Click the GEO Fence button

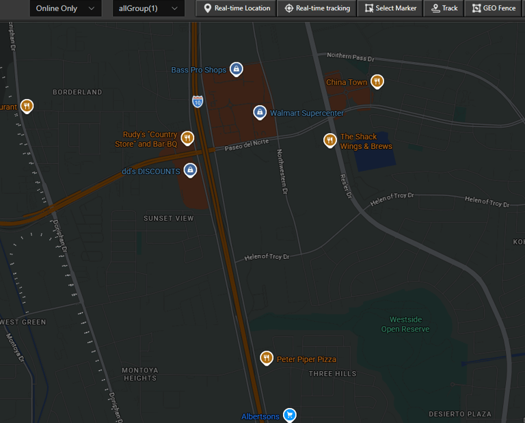[x=494, y=8]
